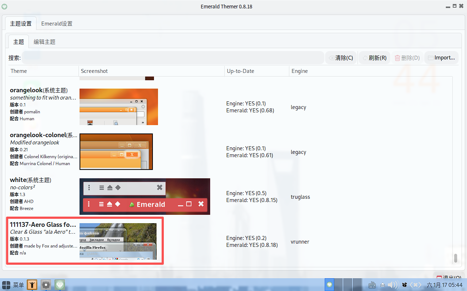Click the black cube tray icon

404,285
